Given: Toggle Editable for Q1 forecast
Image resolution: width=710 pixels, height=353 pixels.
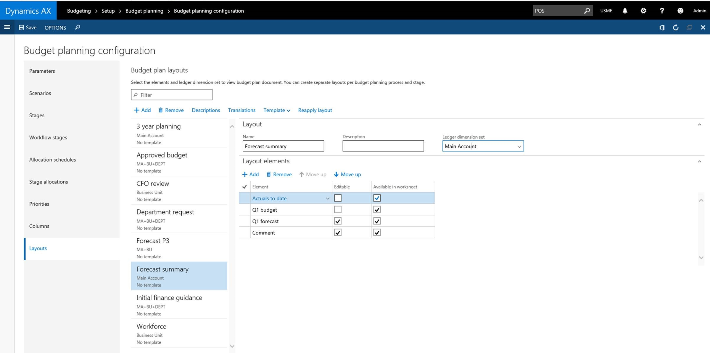Looking at the screenshot, I should tap(338, 221).
